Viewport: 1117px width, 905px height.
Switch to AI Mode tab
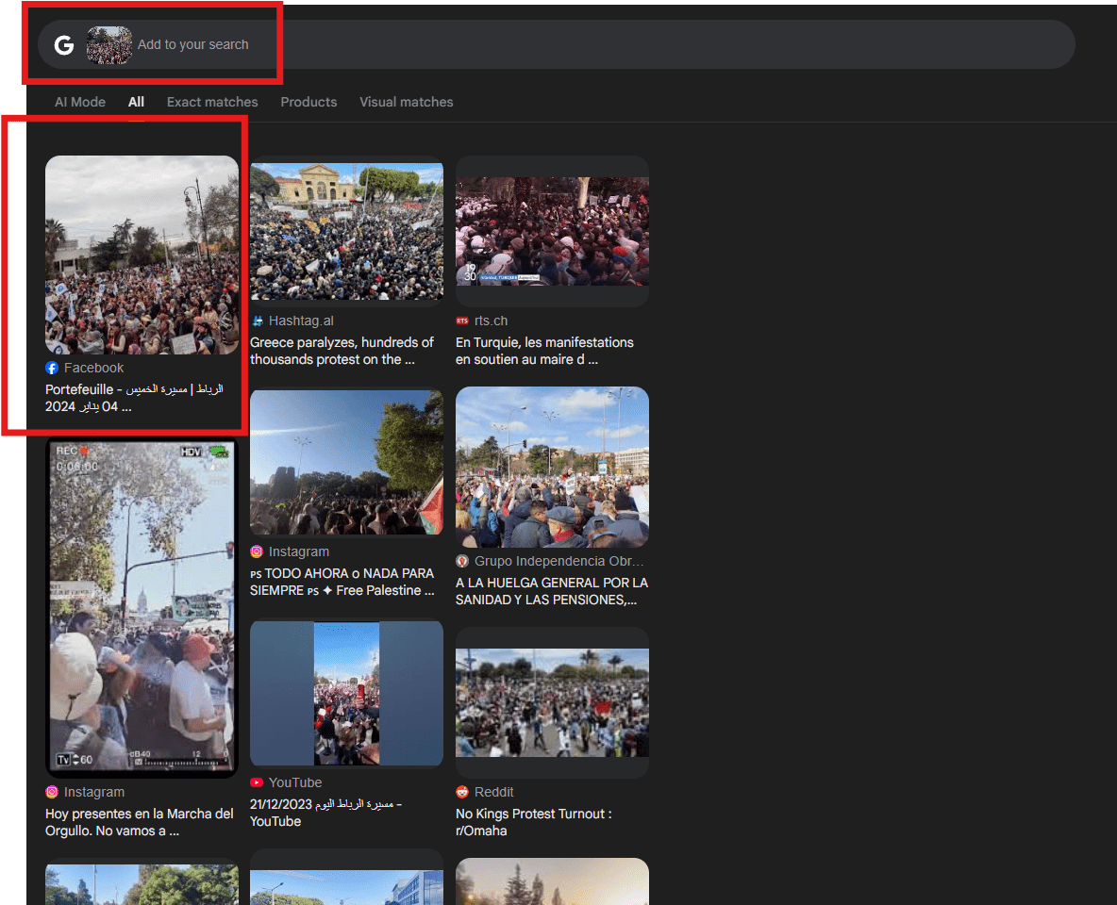click(80, 102)
